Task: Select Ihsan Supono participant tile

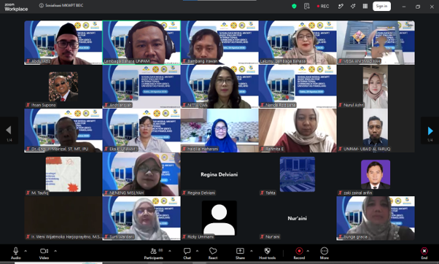Action: click(63, 87)
